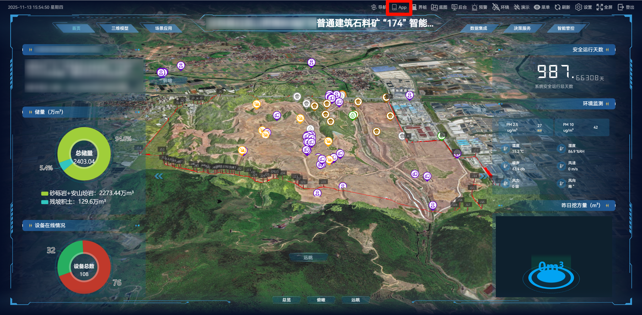Click the 俯瞰 view button at bottom

[x=321, y=300]
